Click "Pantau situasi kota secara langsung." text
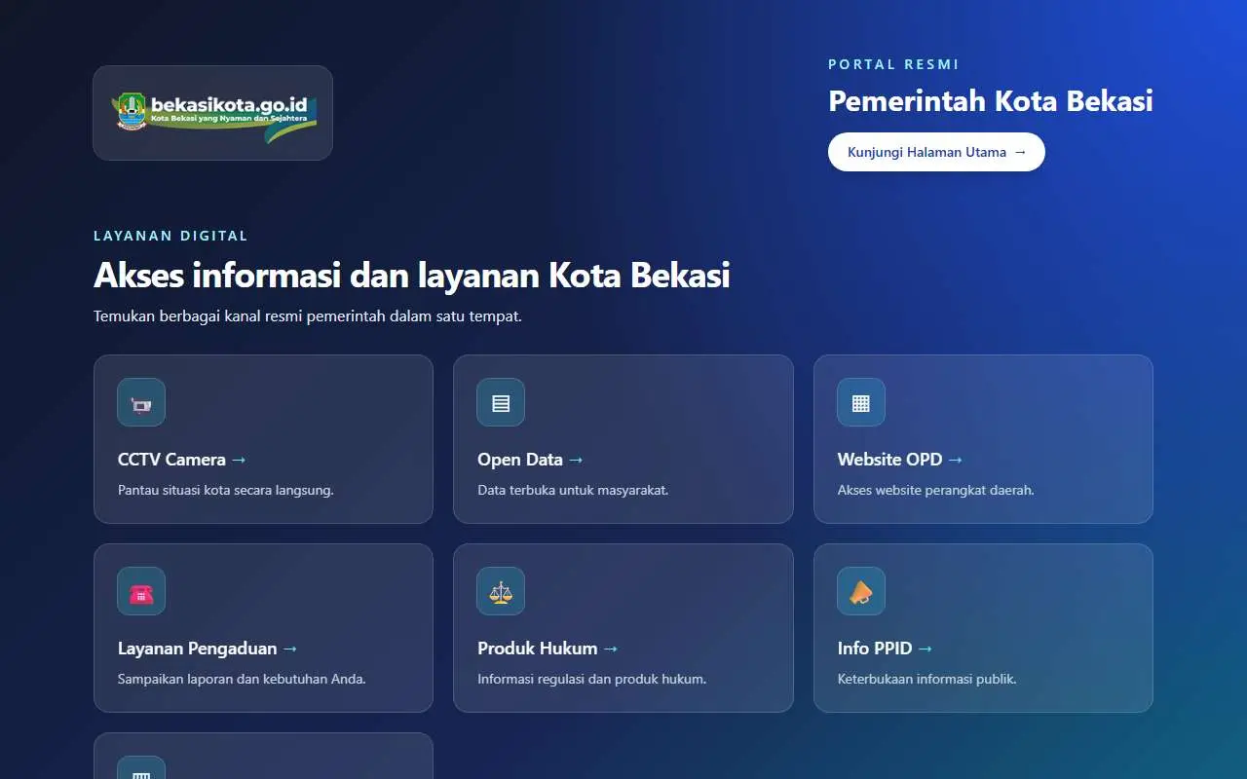The width and height of the screenshot is (1247, 779). point(226,490)
